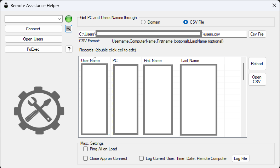Click the app icon in the title bar
This screenshot has height=168, width=280.
click(x=6, y=6)
